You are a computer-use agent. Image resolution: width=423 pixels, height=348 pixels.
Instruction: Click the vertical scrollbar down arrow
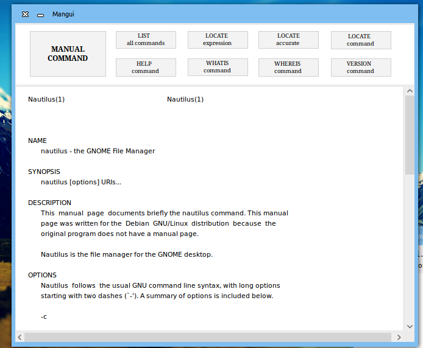pos(410,327)
